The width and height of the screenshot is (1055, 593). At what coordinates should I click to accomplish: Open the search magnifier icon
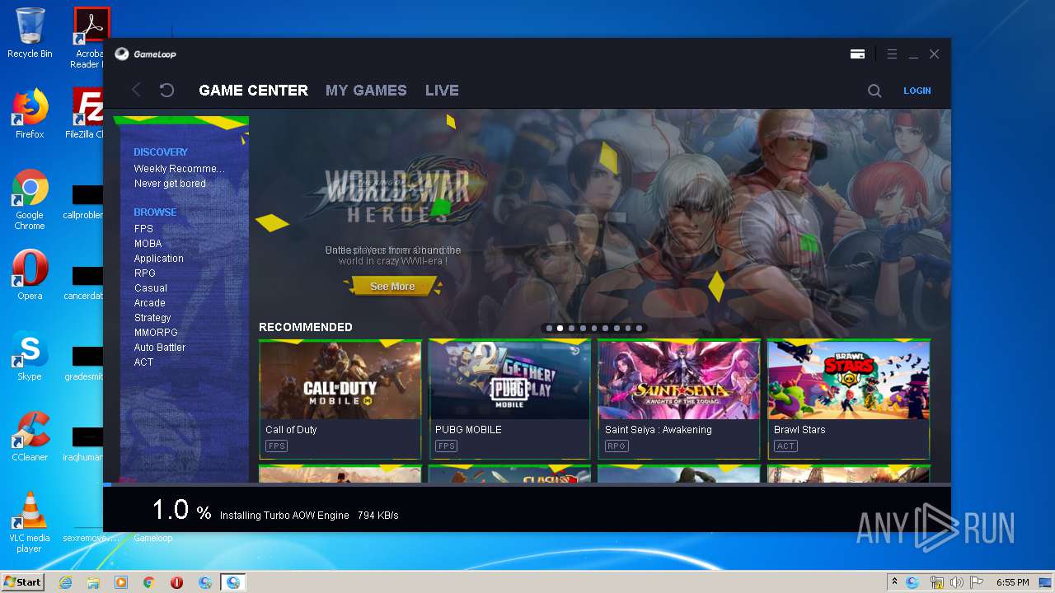point(874,91)
